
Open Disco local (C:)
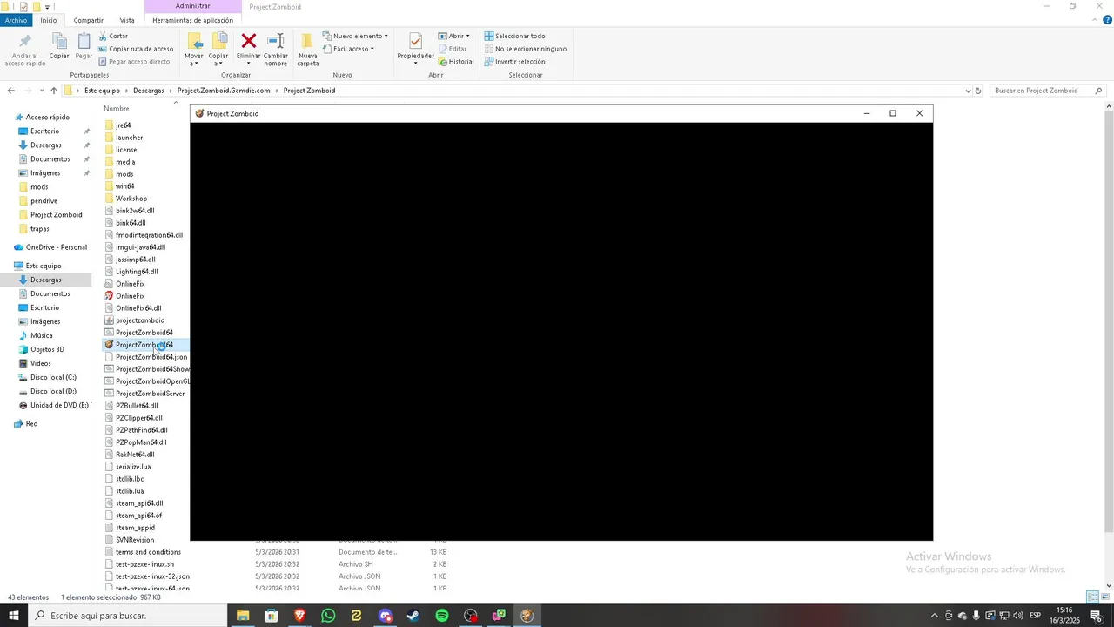(x=53, y=377)
